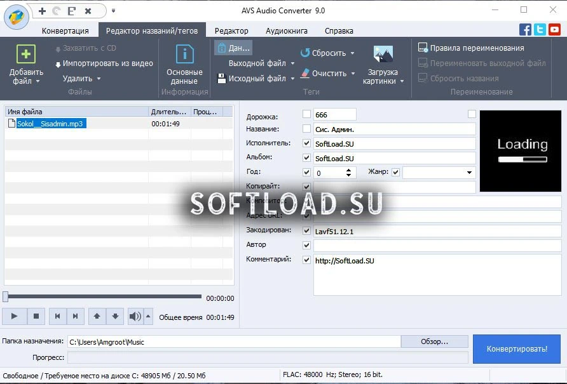The width and height of the screenshot is (567, 384).
Task: Toggle the Исполнитель (Artist) checkbox
Action: pyautogui.click(x=306, y=143)
